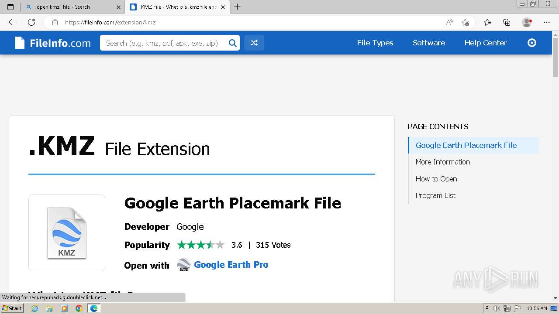This screenshot has height=314, width=559.
Task: Open Read aloud icon in address bar
Action: click(449, 22)
